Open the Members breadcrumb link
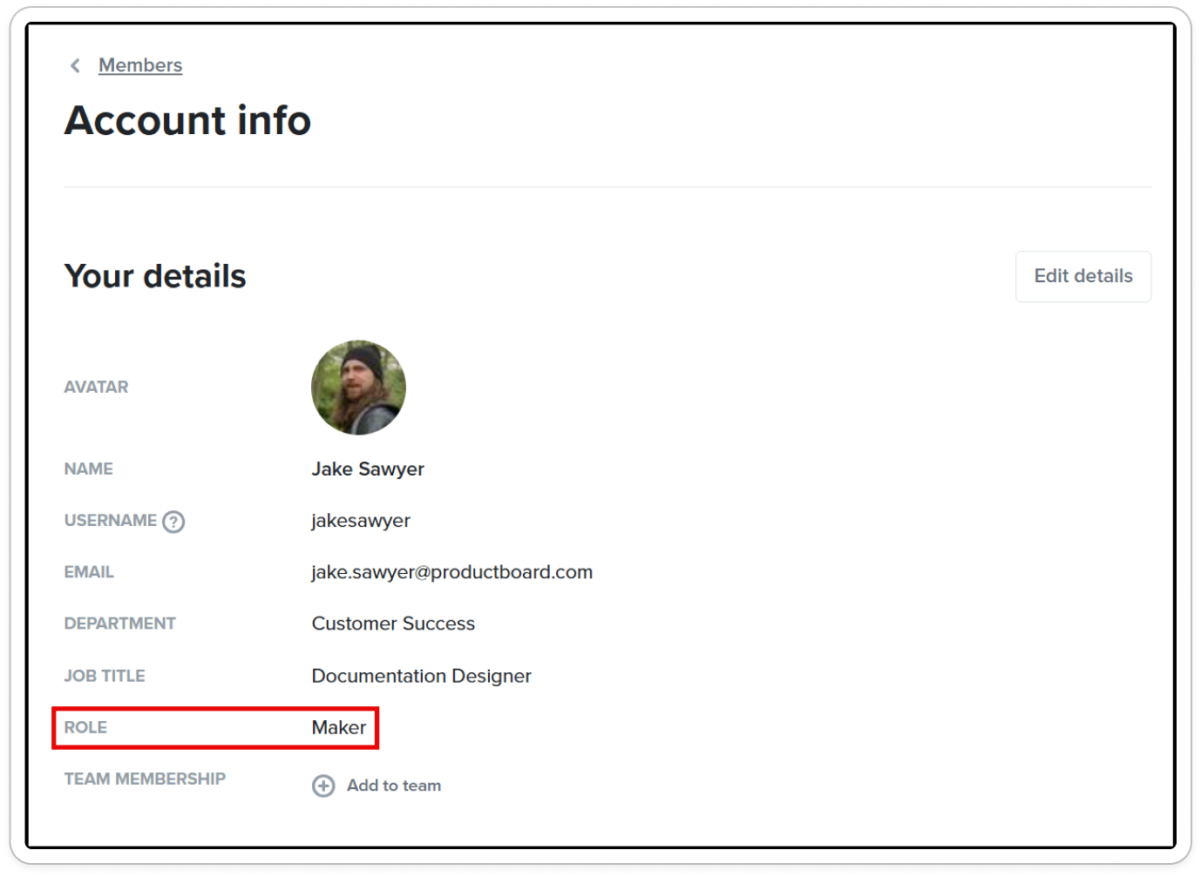Screen dimensions: 1201x877 (140, 65)
